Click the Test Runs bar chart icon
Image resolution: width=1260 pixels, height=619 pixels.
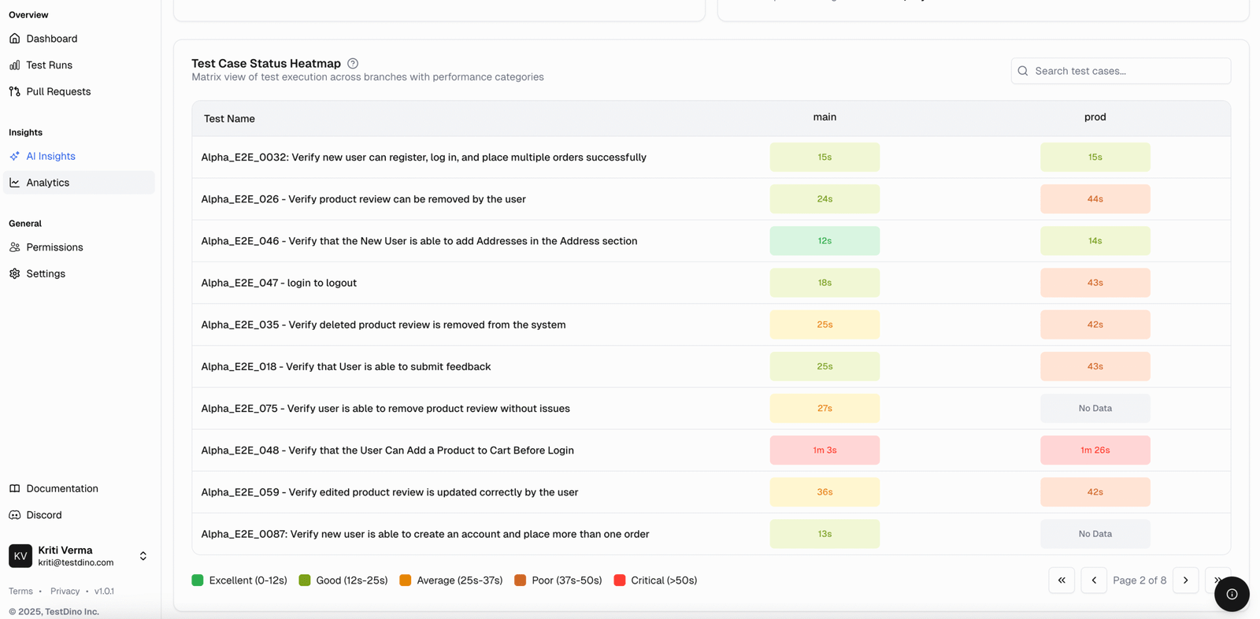pos(14,65)
